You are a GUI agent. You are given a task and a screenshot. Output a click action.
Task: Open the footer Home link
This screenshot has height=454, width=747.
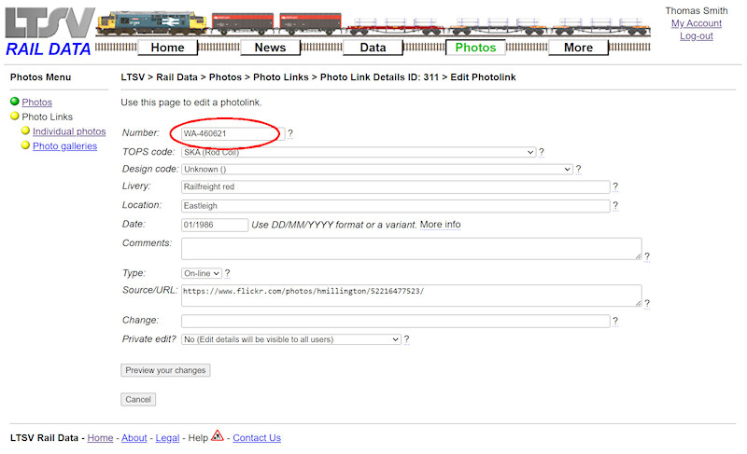point(100,438)
